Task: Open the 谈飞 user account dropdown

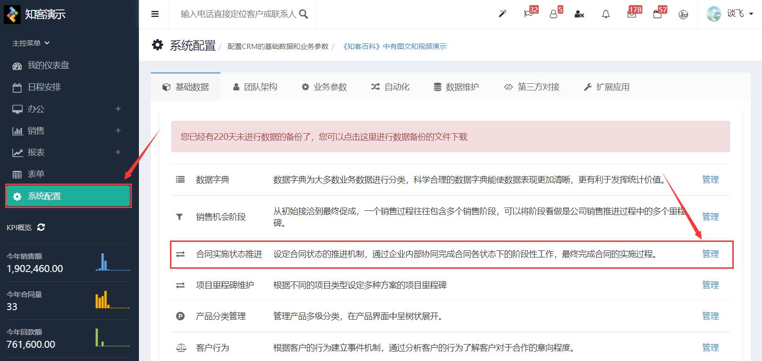Action: [x=730, y=14]
